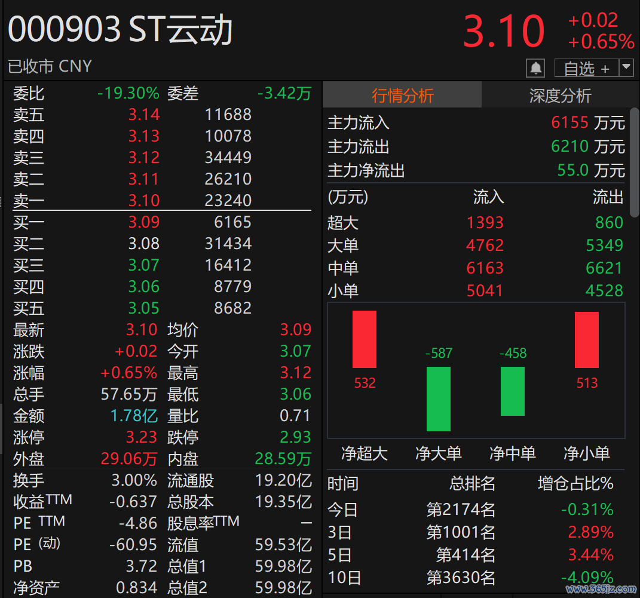Click the 卖一 ask price 3.10
Viewport: 640px width, 598px height.
144,201
